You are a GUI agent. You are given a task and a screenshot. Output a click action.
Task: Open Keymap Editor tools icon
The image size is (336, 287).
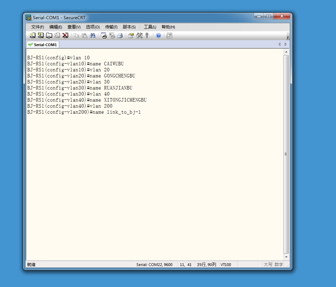pos(139,36)
